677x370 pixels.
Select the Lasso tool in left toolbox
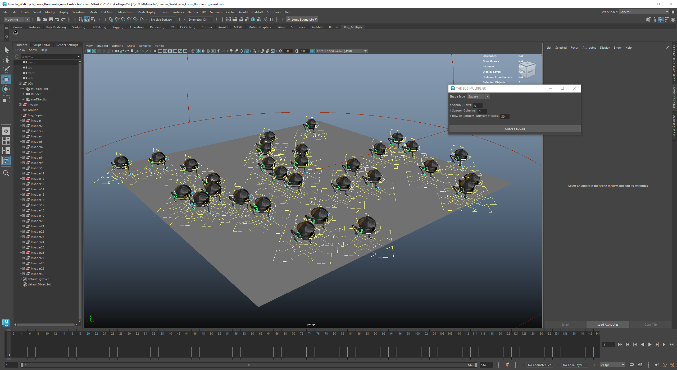(6, 60)
